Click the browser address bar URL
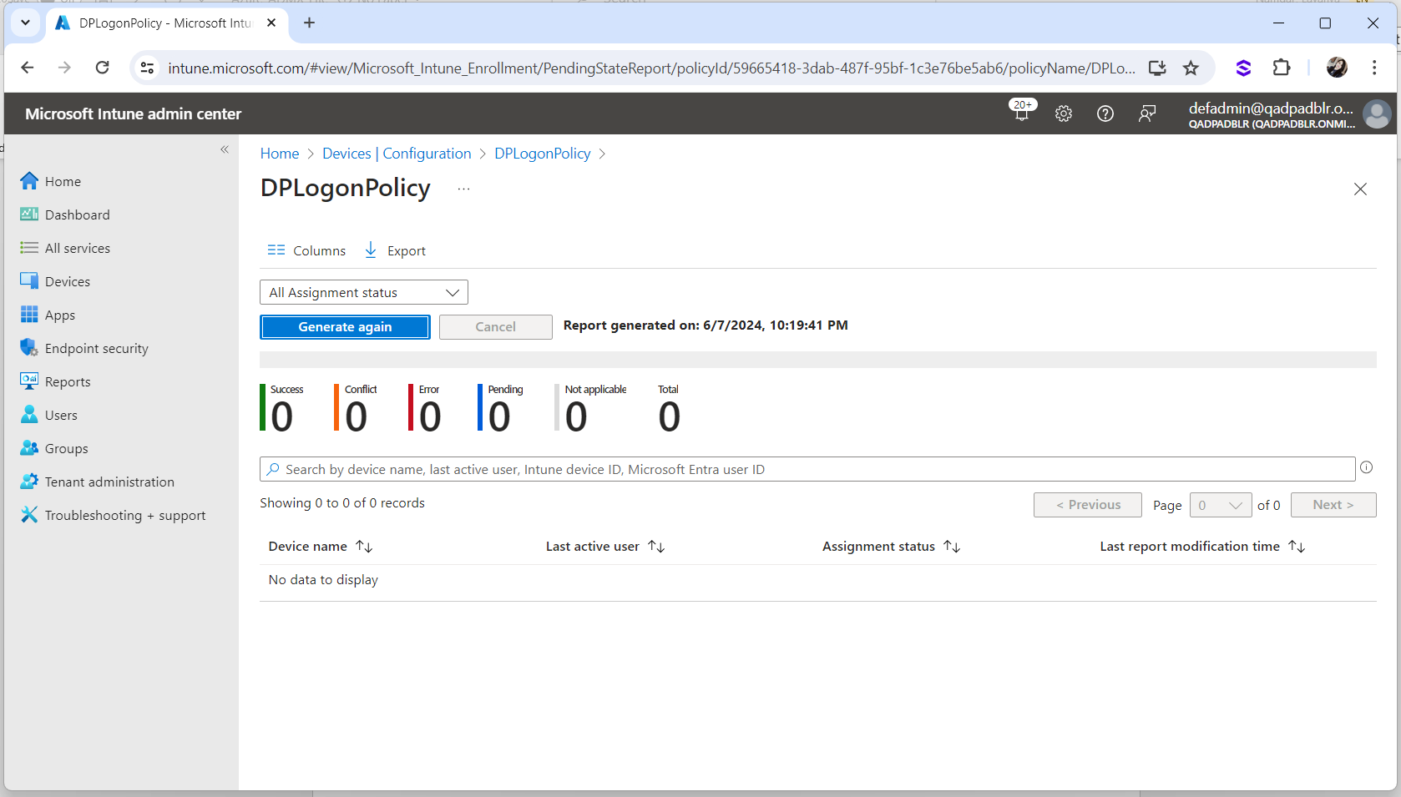Image resolution: width=1401 pixels, height=797 pixels. pos(651,68)
